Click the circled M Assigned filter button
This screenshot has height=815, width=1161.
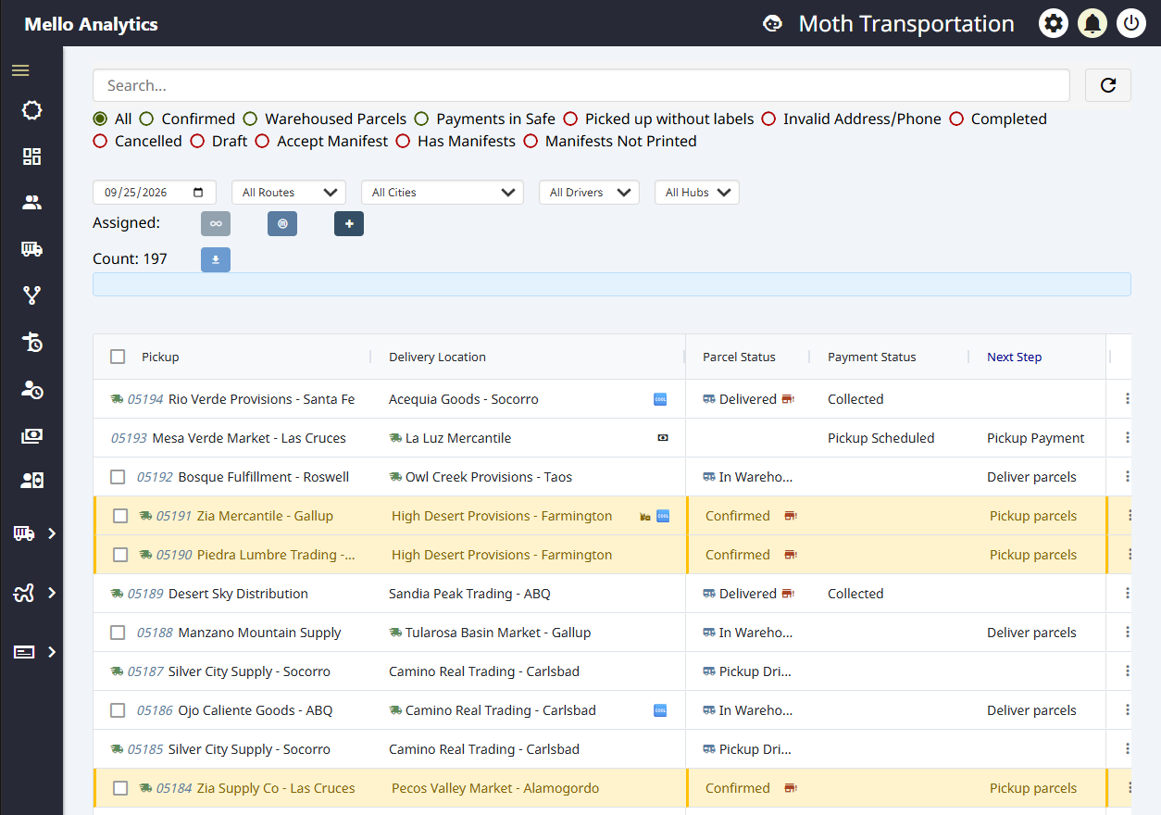point(282,223)
